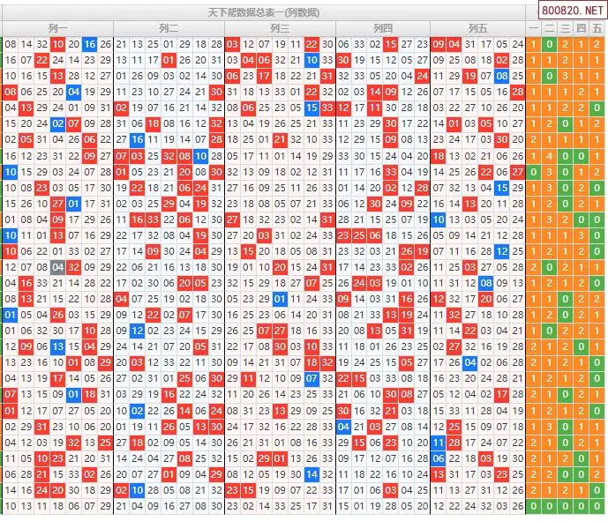Select the blue 11 cell in 列五
The width and height of the screenshot is (608, 521).
coord(439,443)
